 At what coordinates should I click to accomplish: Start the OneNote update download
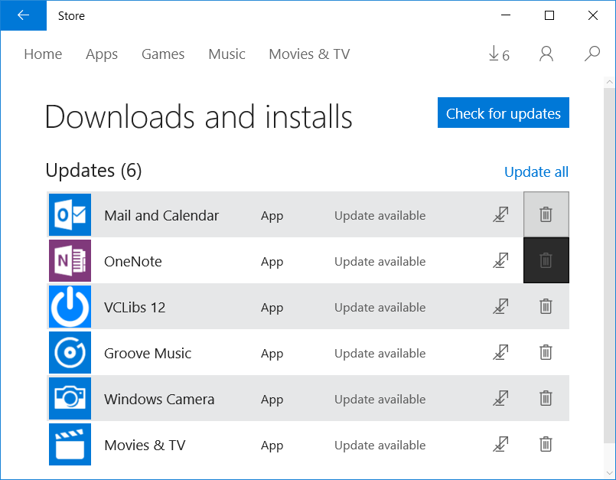tap(500, 260)
